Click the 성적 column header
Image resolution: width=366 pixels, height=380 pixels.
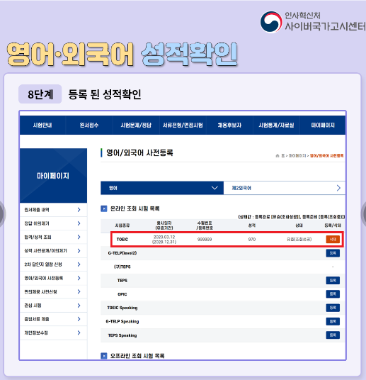pos(252,225)
